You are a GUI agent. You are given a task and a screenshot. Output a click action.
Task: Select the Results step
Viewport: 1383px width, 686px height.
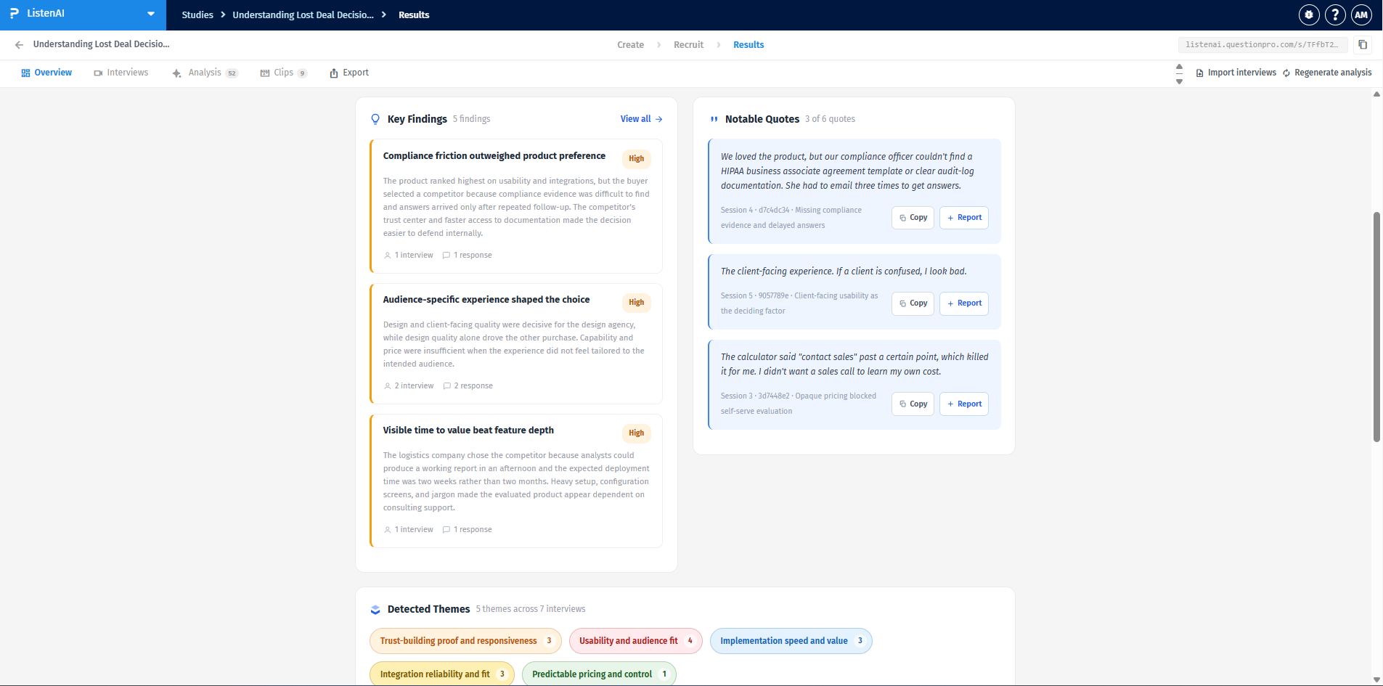pyautogui.click(x=748, y=45)
